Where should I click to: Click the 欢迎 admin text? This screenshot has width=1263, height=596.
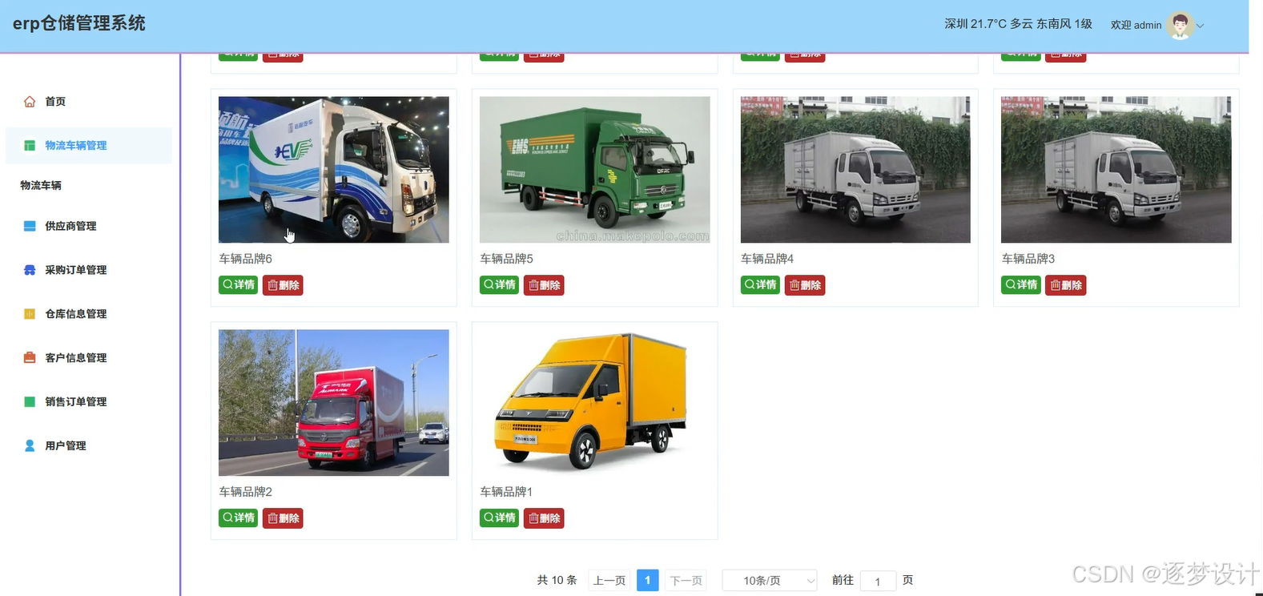[x=1136, y=25]
